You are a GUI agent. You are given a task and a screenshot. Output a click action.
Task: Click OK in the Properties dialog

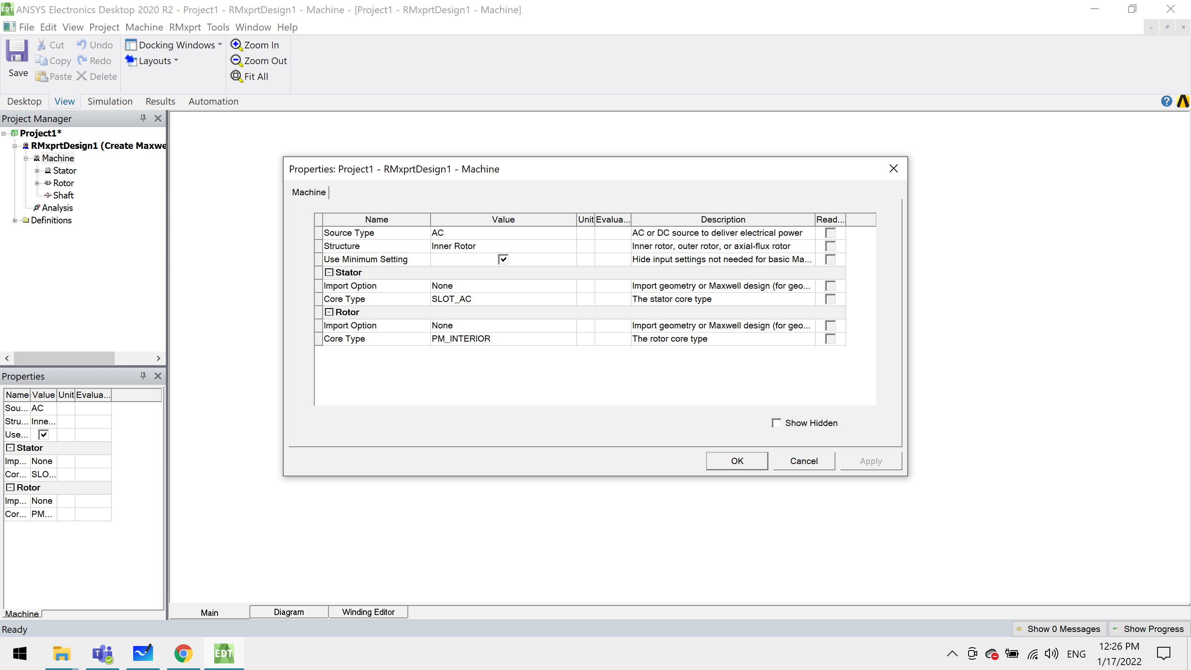pyautogui.click(x=737, y=461)
